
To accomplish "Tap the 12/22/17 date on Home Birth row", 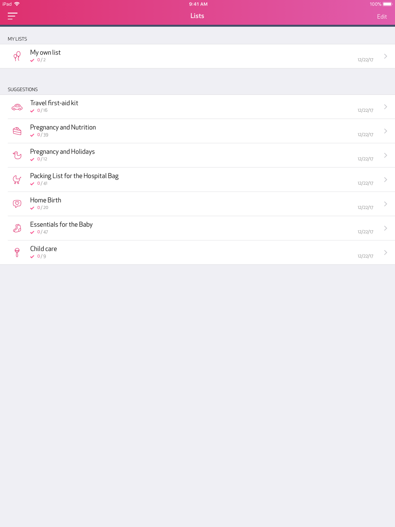I will 365,208.
